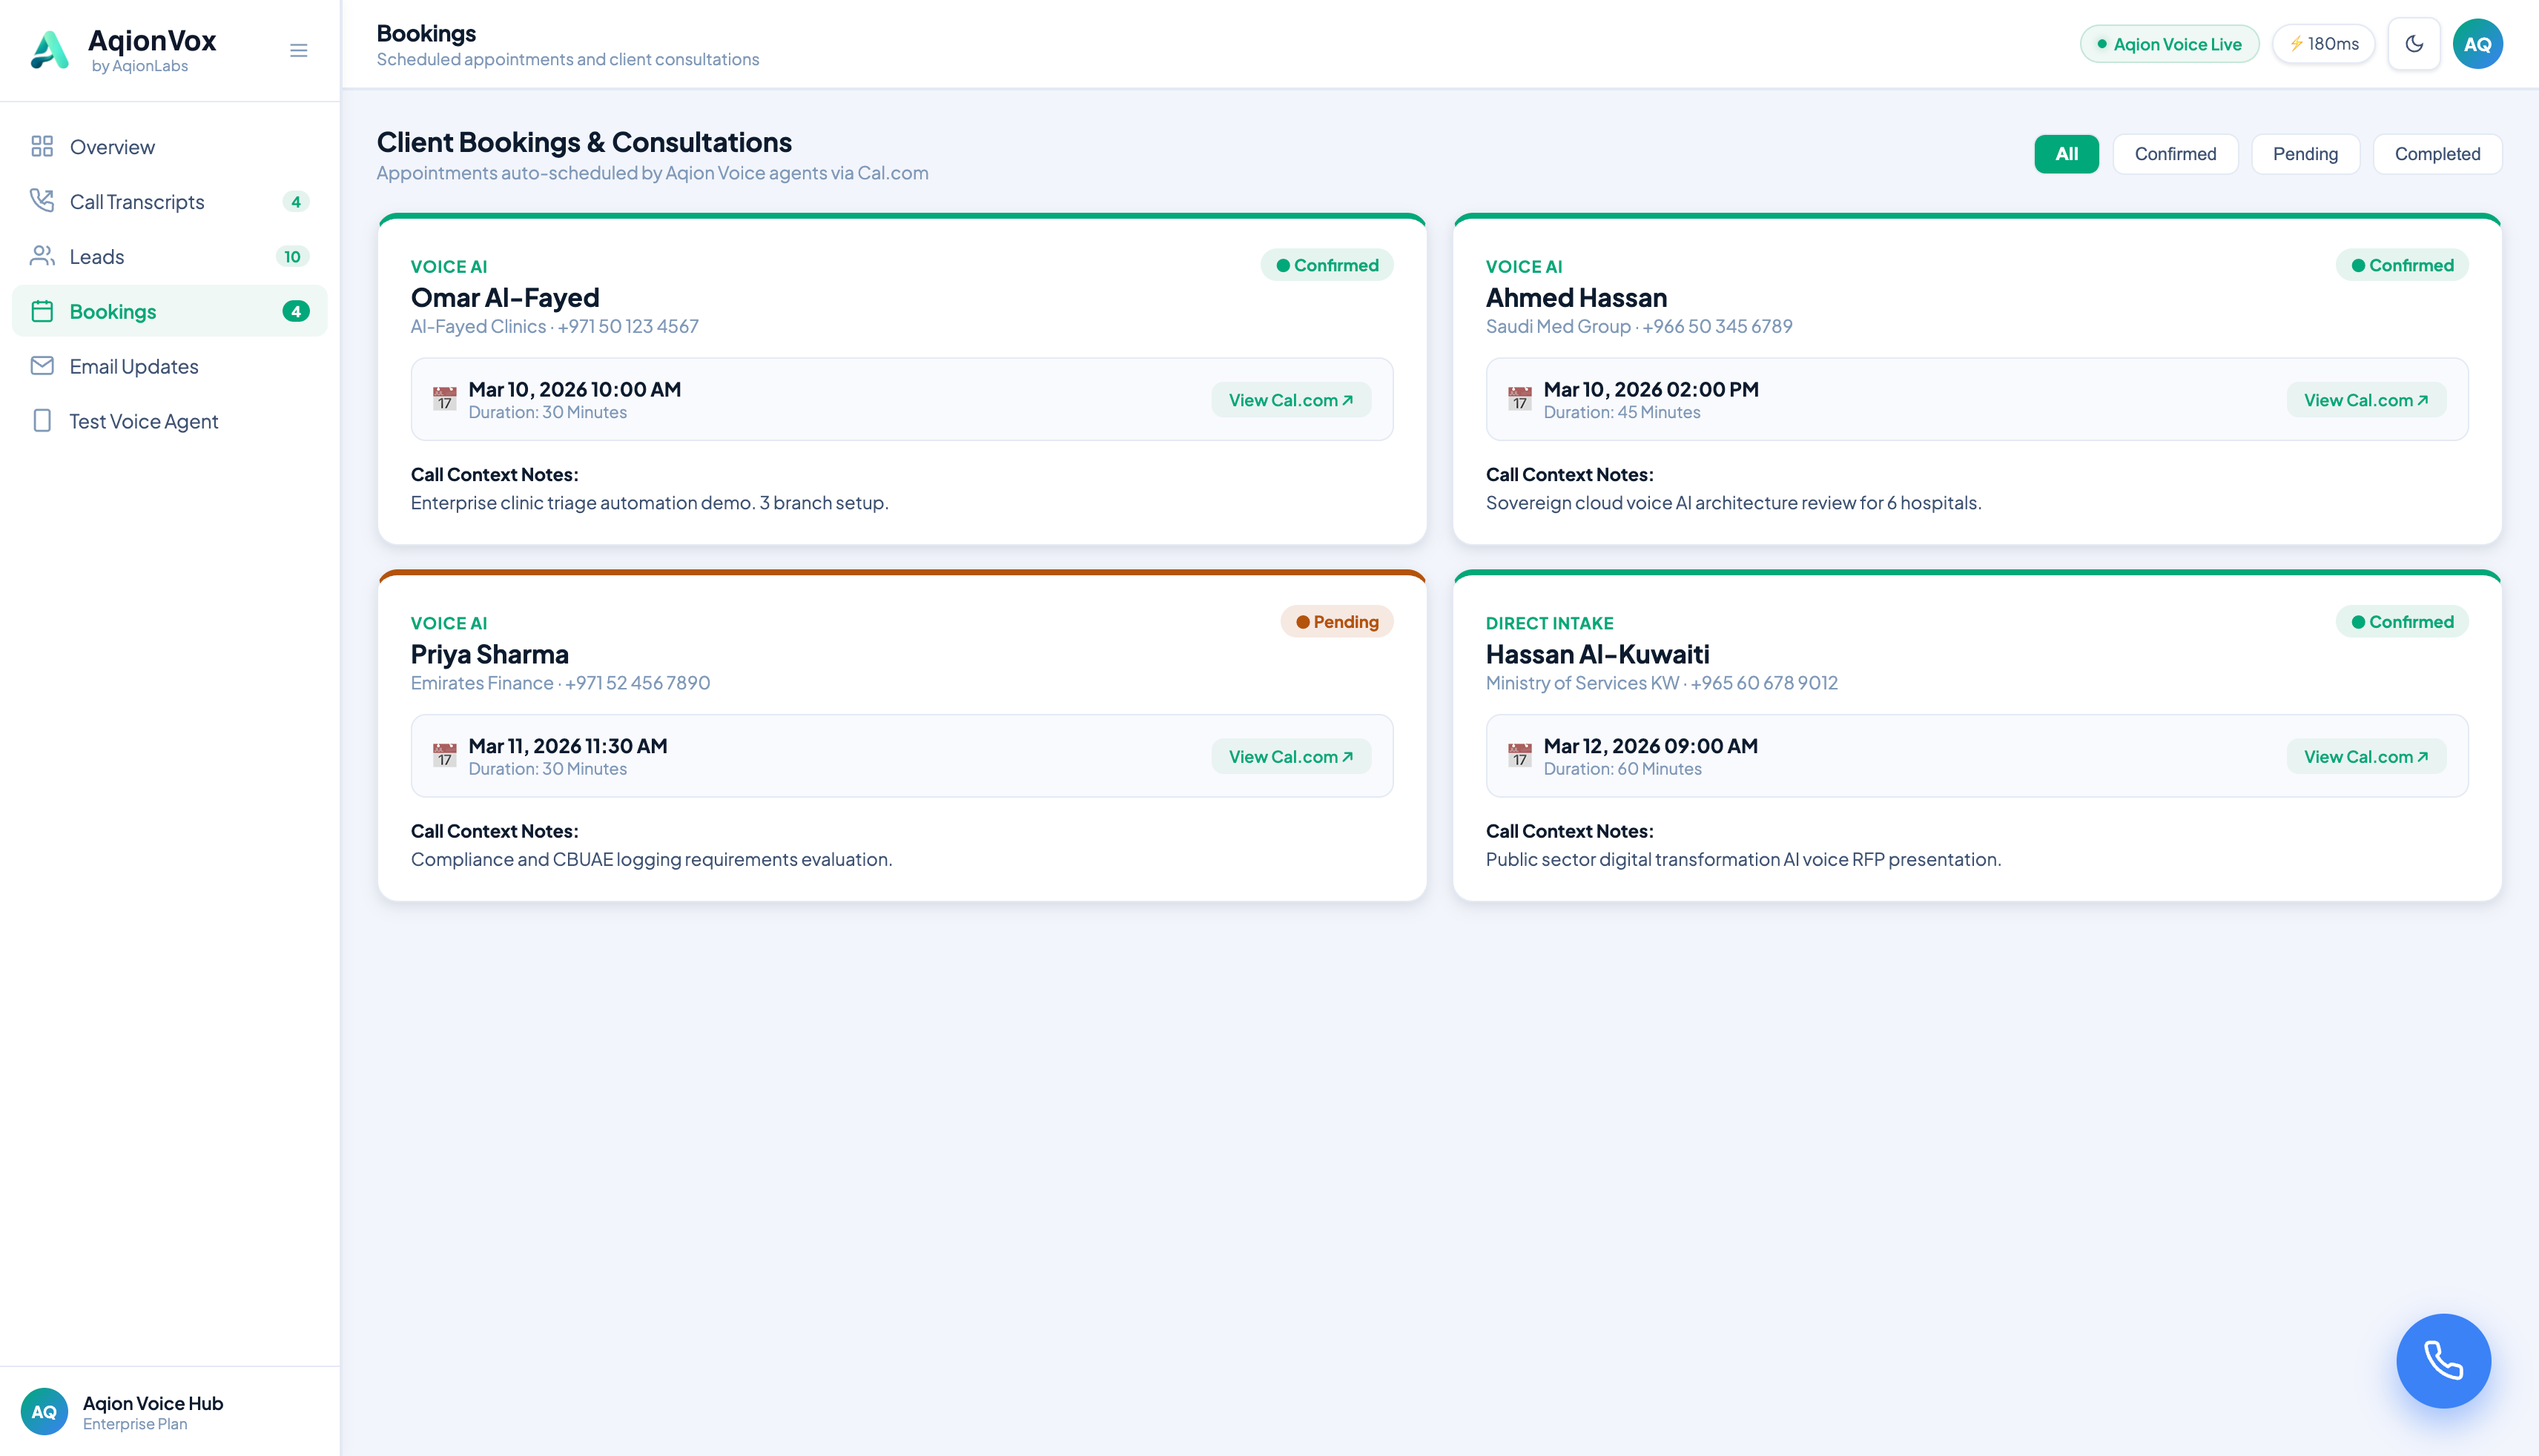The width and height of the screenshot is (2539, 1456).
Task: Click Pending status badge on Priya Sharma
Action: pos(1337,622)
